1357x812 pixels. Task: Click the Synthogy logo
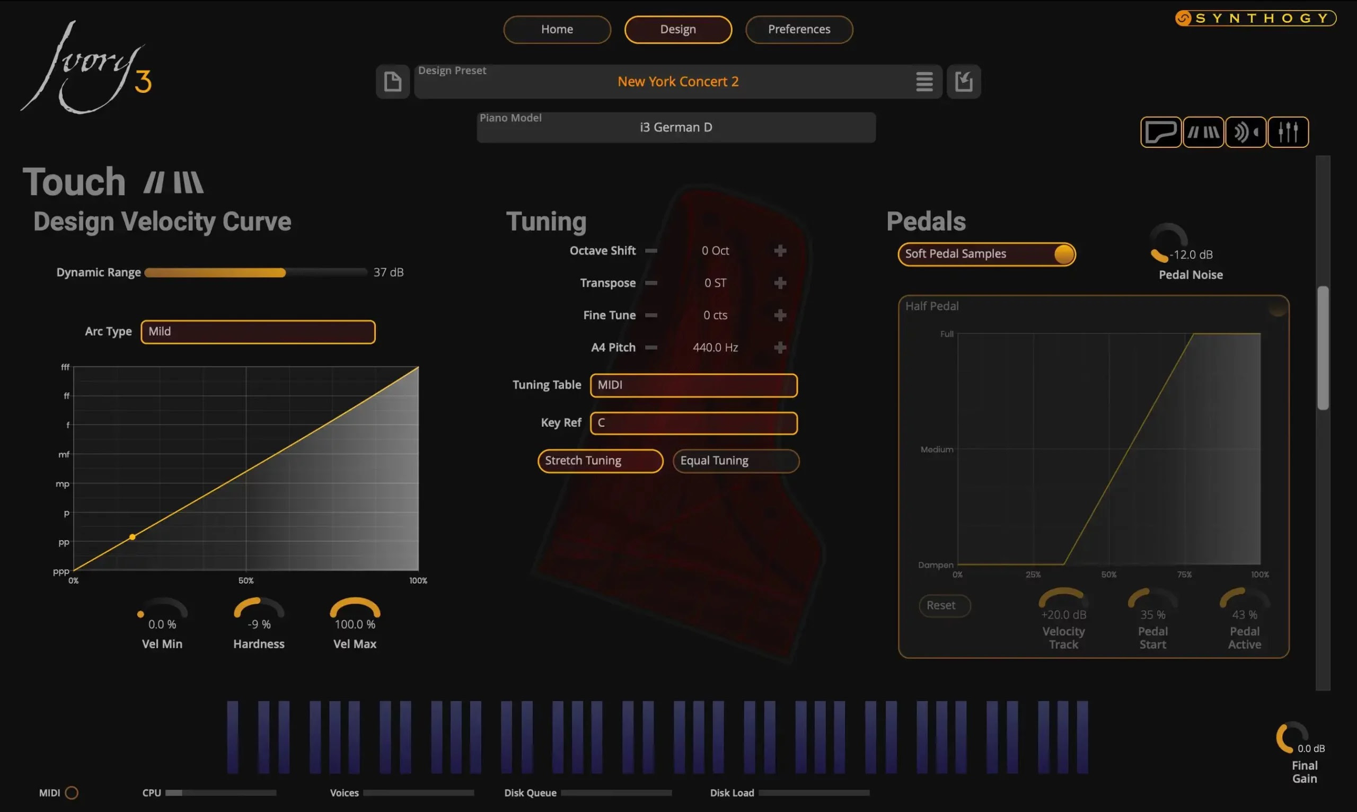click(x=1256, y=18)
